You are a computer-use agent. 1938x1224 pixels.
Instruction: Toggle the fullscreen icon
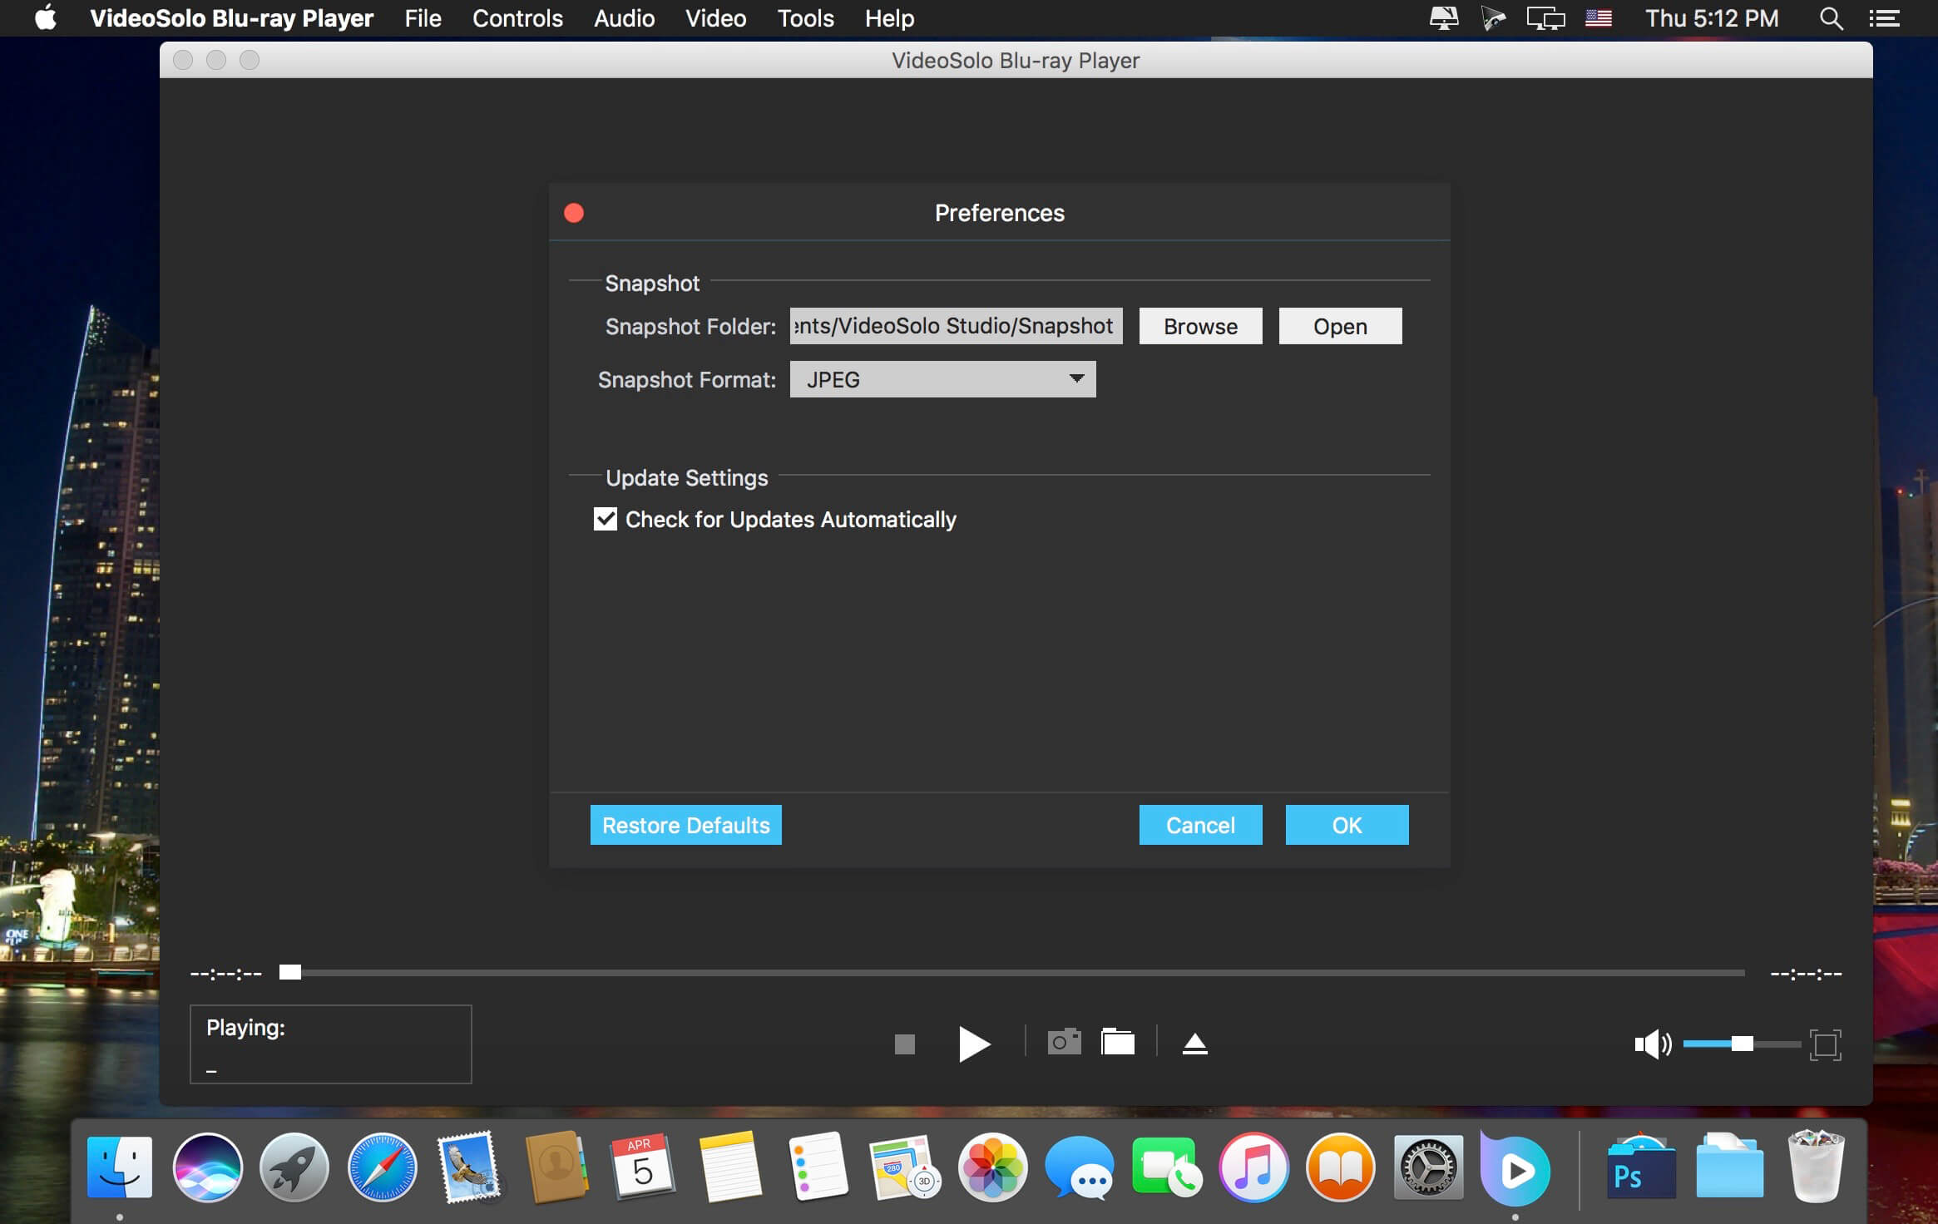[x=1825, y=1044]
